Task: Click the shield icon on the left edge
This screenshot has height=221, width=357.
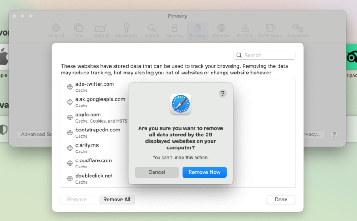Action: tap(4, 130)
